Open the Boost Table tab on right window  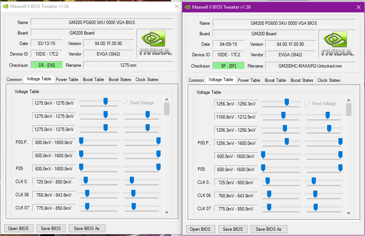[275, 80]
